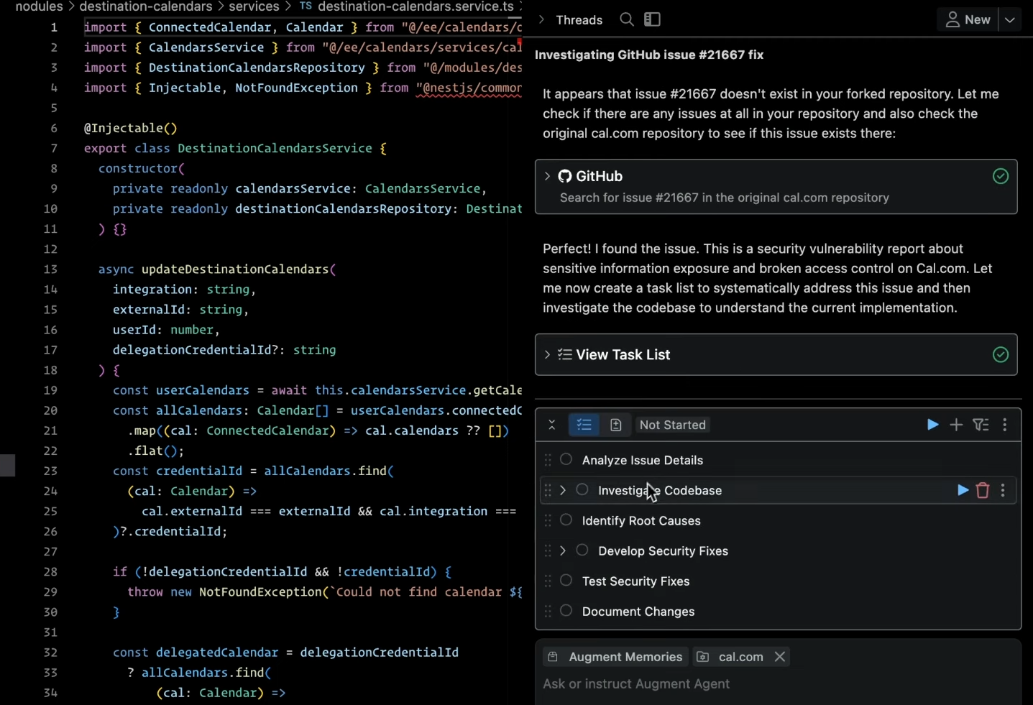Open more options for Investigate Codebase task
Viewport: 1033px width, 705px height.
click(x=1003, y=490)
